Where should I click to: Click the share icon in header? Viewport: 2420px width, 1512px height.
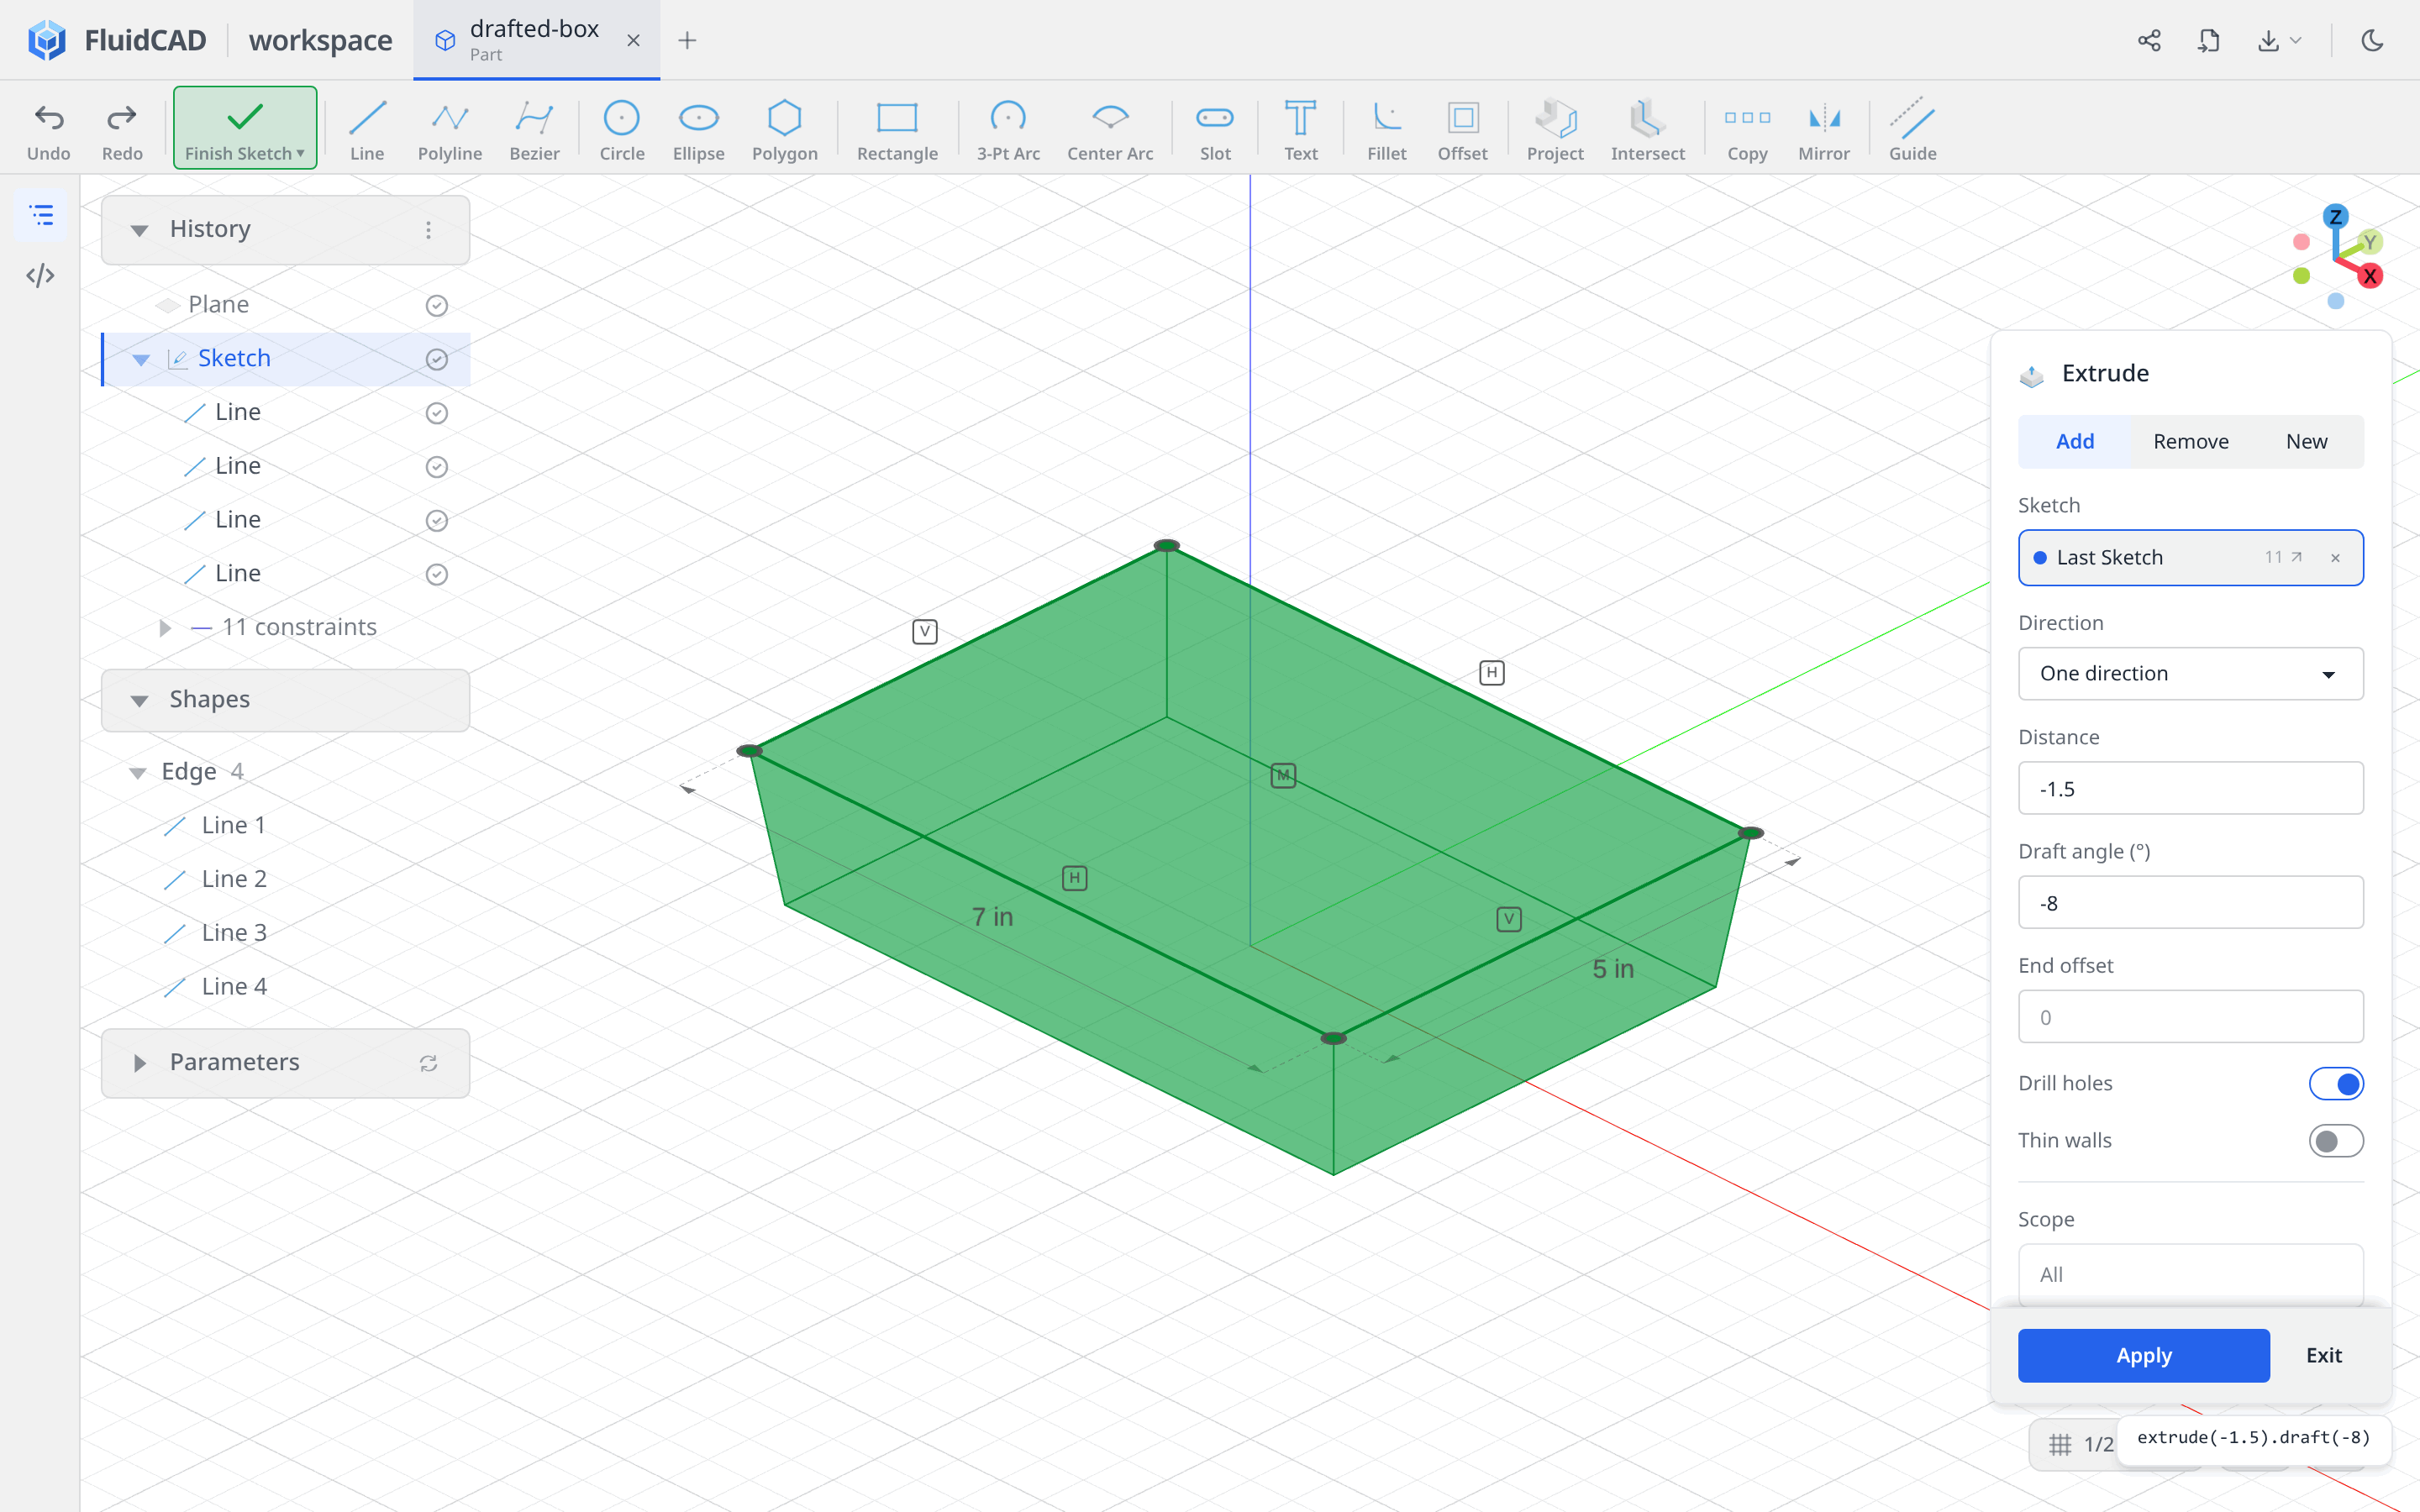coord(2149,40)
